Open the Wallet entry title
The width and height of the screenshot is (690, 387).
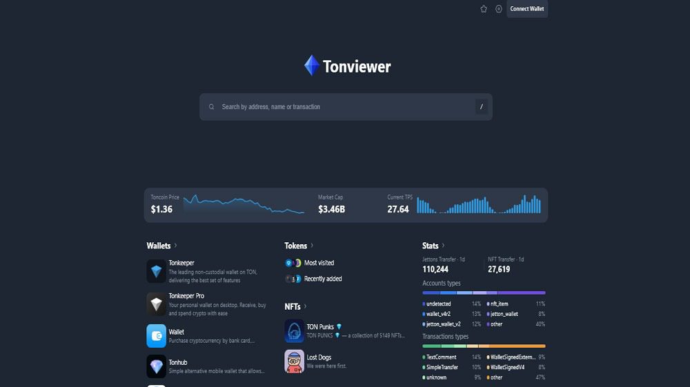tap(177, 332)
